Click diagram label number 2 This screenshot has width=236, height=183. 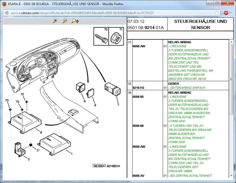29,160
